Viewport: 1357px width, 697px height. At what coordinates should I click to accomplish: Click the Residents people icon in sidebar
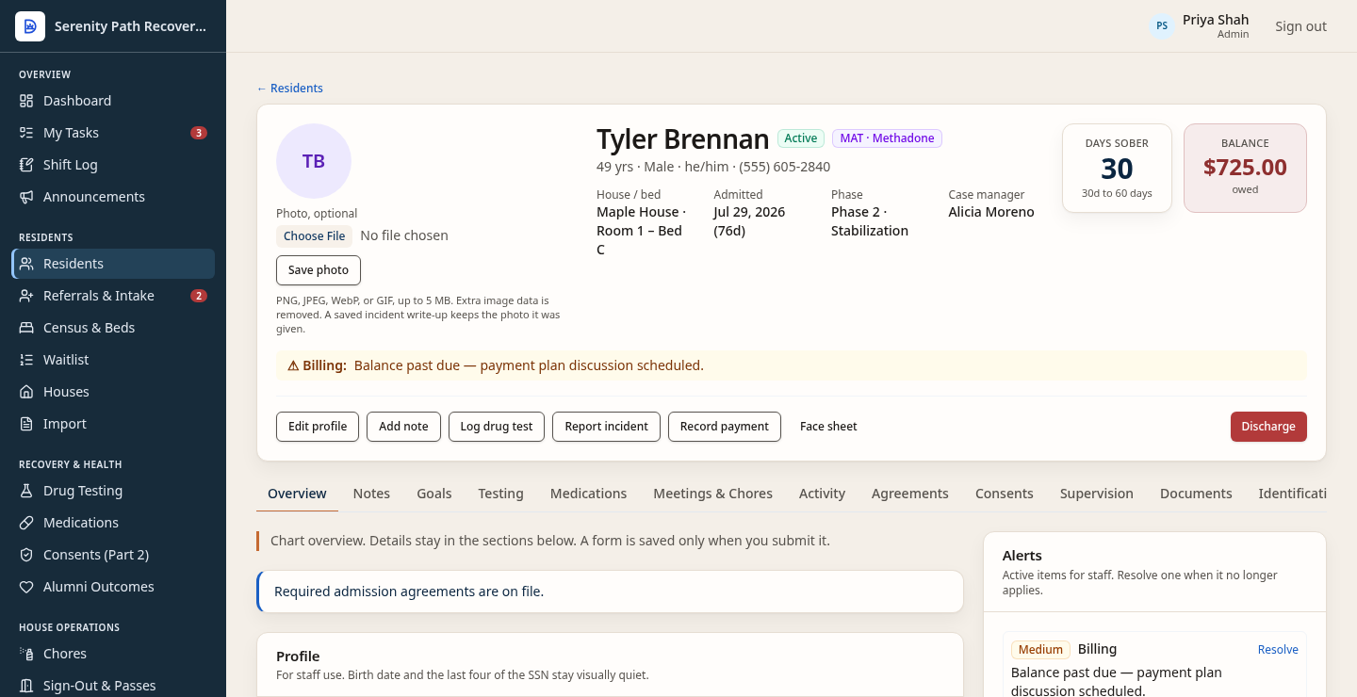tap(26, 264)
